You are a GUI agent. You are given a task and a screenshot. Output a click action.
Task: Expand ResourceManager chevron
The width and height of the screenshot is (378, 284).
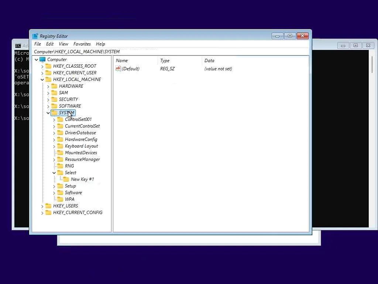[x=54, y=160]
